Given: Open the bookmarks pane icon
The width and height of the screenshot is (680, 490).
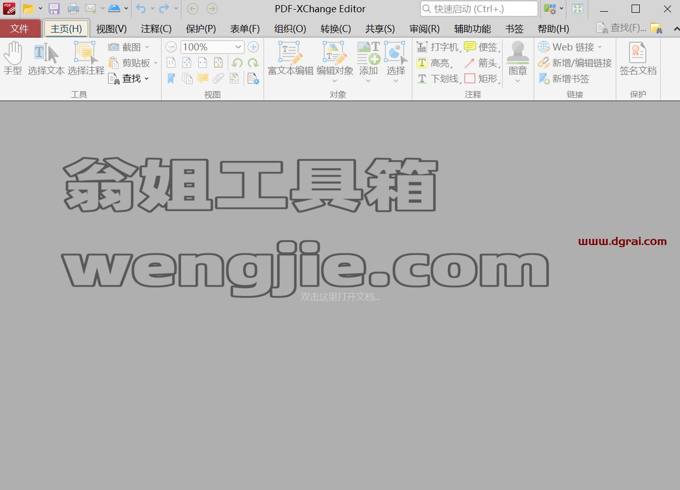Looking at the screenshot, I should (171, 78).
